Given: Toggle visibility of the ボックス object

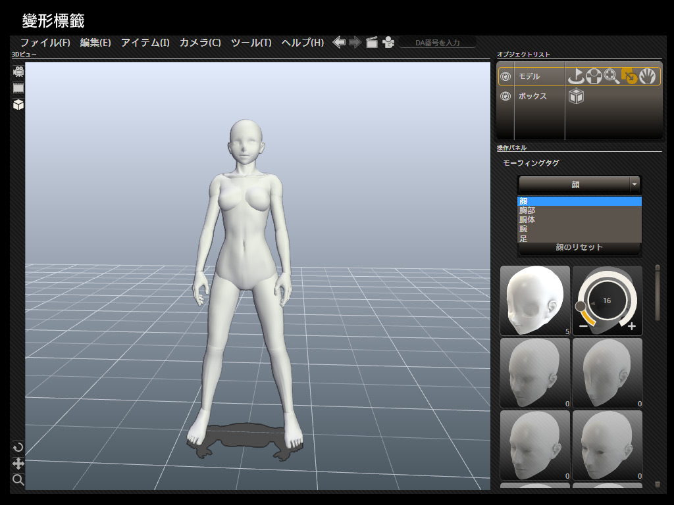Looking at the screenshot, I should 505,96.
